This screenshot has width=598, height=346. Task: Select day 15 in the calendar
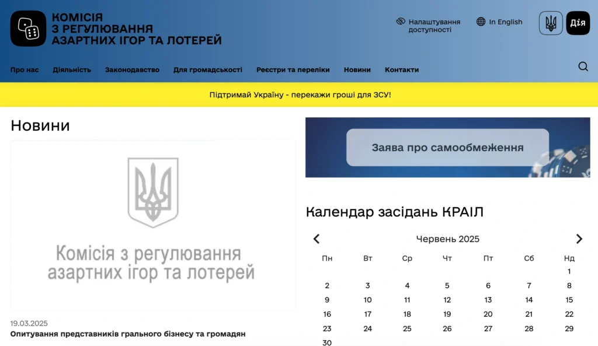(569, 300)
